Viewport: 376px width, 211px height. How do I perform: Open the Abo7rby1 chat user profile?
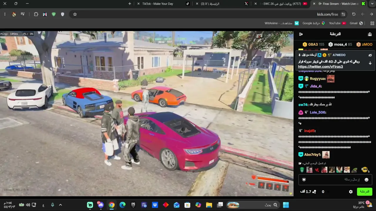pos(313,155)
